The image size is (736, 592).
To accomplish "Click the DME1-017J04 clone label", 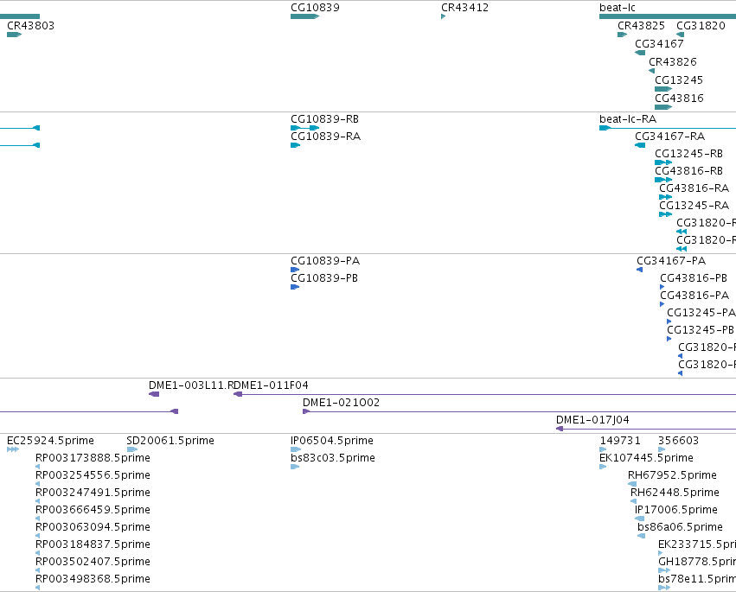I will pyautogui.click(x=592, y=420).
